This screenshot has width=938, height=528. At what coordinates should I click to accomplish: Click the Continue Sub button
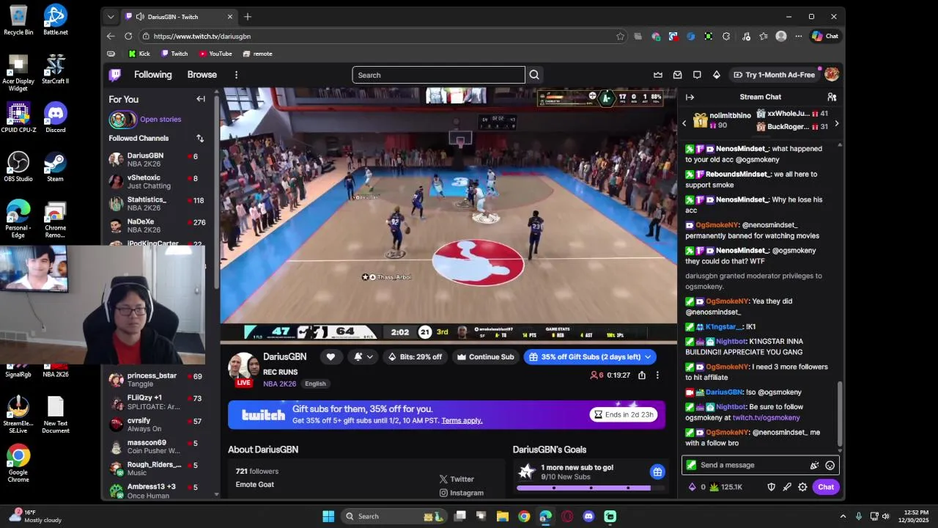pos(485,357)
